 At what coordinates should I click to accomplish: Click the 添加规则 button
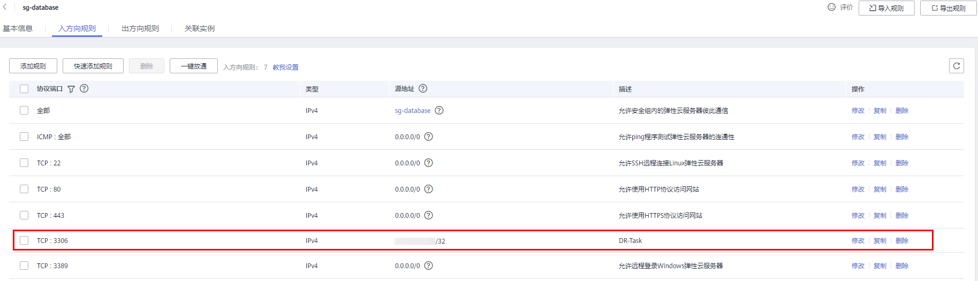click(x=33, y=66)
